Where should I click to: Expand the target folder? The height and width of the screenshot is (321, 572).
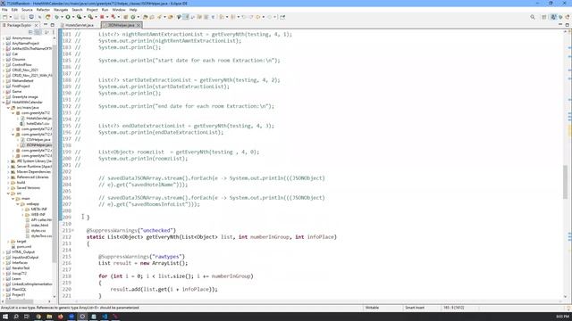[8, 242]
